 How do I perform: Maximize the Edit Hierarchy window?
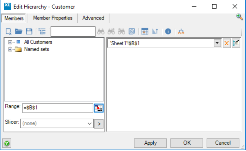[214, 7]
